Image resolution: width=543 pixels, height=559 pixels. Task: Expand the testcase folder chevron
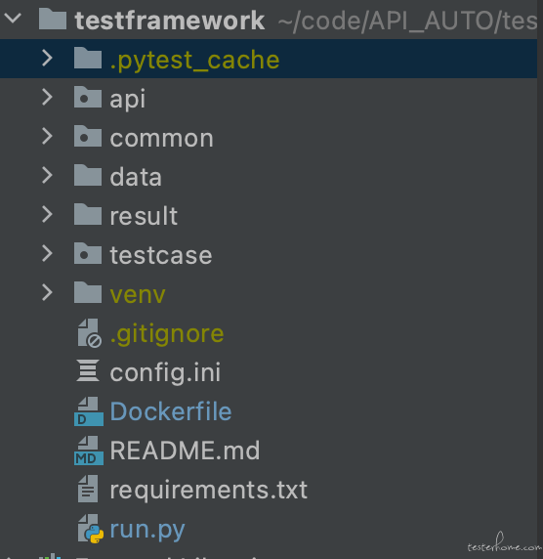pyautogui.click(x=47, y=253)
